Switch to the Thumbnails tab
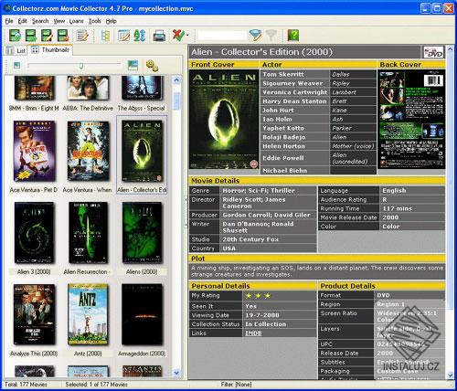The image size is (457, 391). pyautogui.click(x=50, y=50)
